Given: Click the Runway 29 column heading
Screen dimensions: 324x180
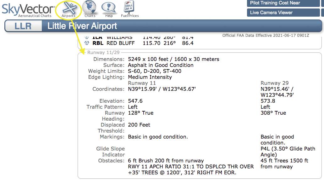Looking at the screenshot, I should point(274,83).
